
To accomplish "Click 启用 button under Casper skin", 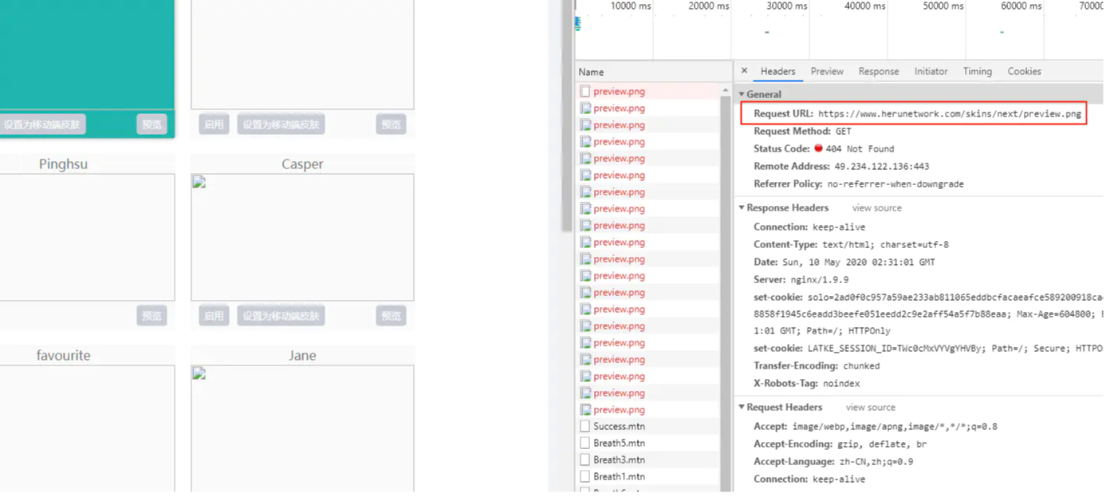I will pos(214,315).
